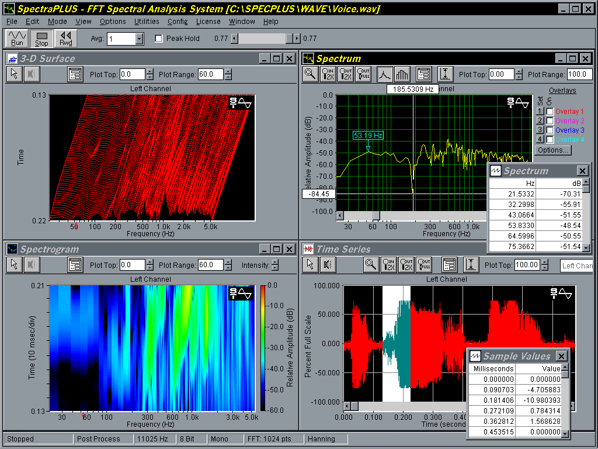Click Zoom Out Full in Time Series toolbar
Screen dimensions: 598x449
424,265
